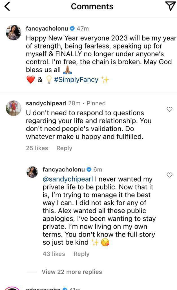
Task: Tap the back arrow icon
Action: click(x=8, y=6)
